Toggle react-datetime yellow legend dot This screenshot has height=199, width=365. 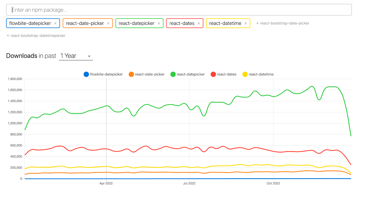245,74
